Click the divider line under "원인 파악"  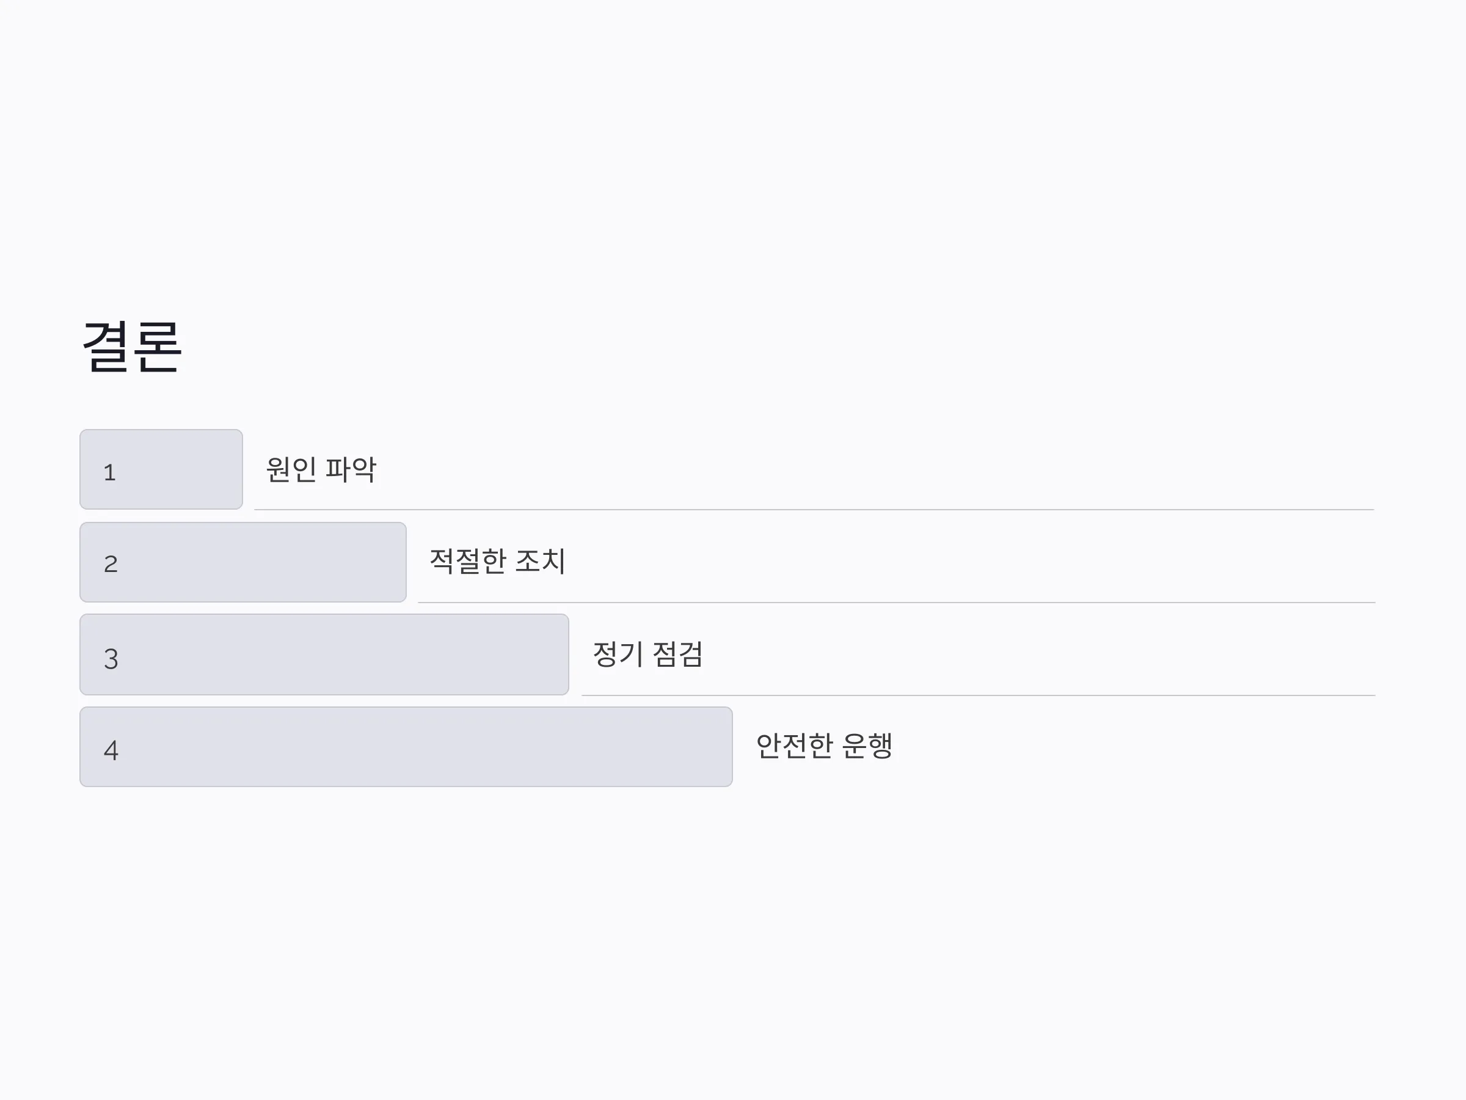[814, 510]
